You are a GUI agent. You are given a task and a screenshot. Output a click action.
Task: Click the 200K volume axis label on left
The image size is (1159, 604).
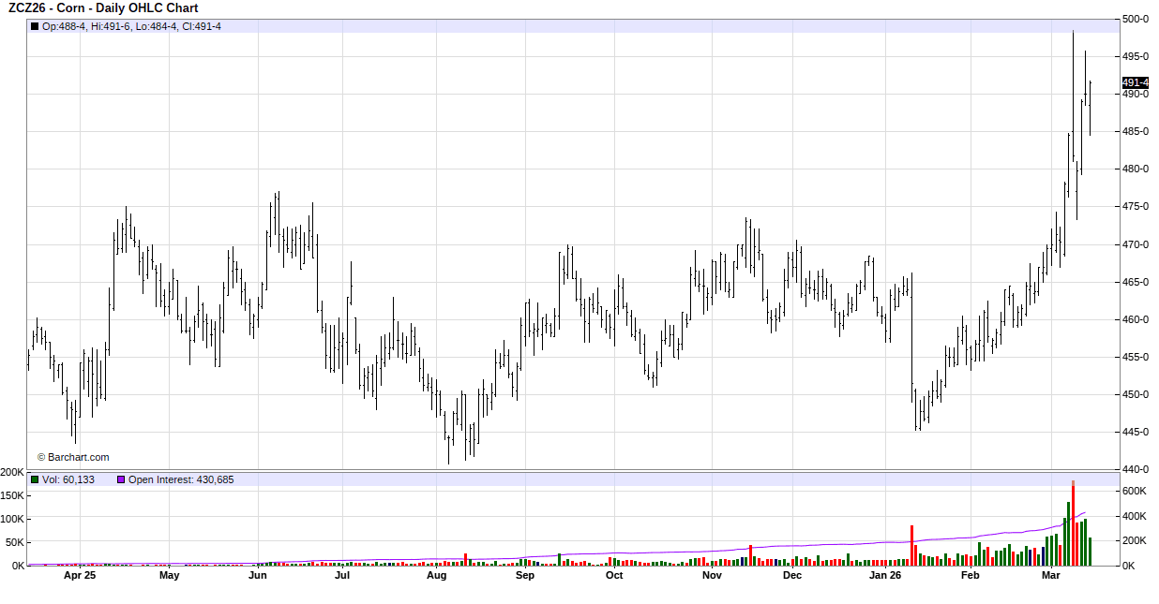pos(13,472)
